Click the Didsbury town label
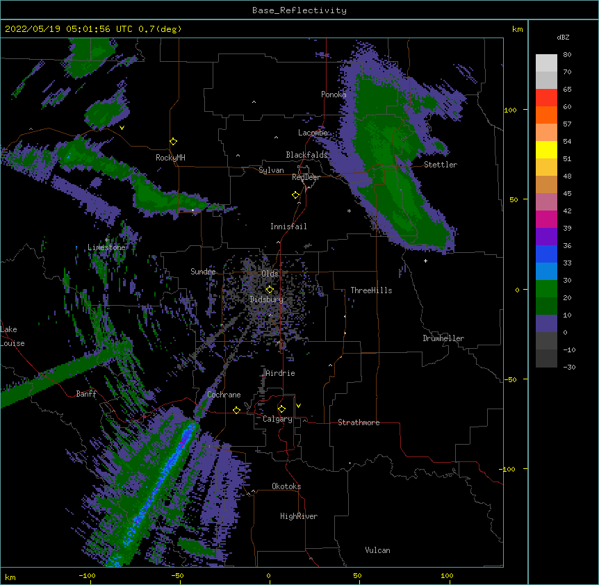Viewport: 599px width, 585px height. click(267, 299)
